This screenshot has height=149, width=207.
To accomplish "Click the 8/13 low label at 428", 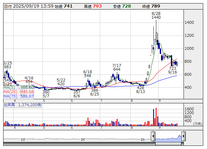I will pyautogui.click(x=140, y=89).
